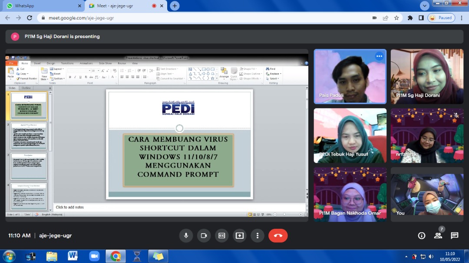Image resolution: width=469 pixels, height=263 pixels.
Task: Open options on Pais Paduli's tile
Action: tap(379, 56)
